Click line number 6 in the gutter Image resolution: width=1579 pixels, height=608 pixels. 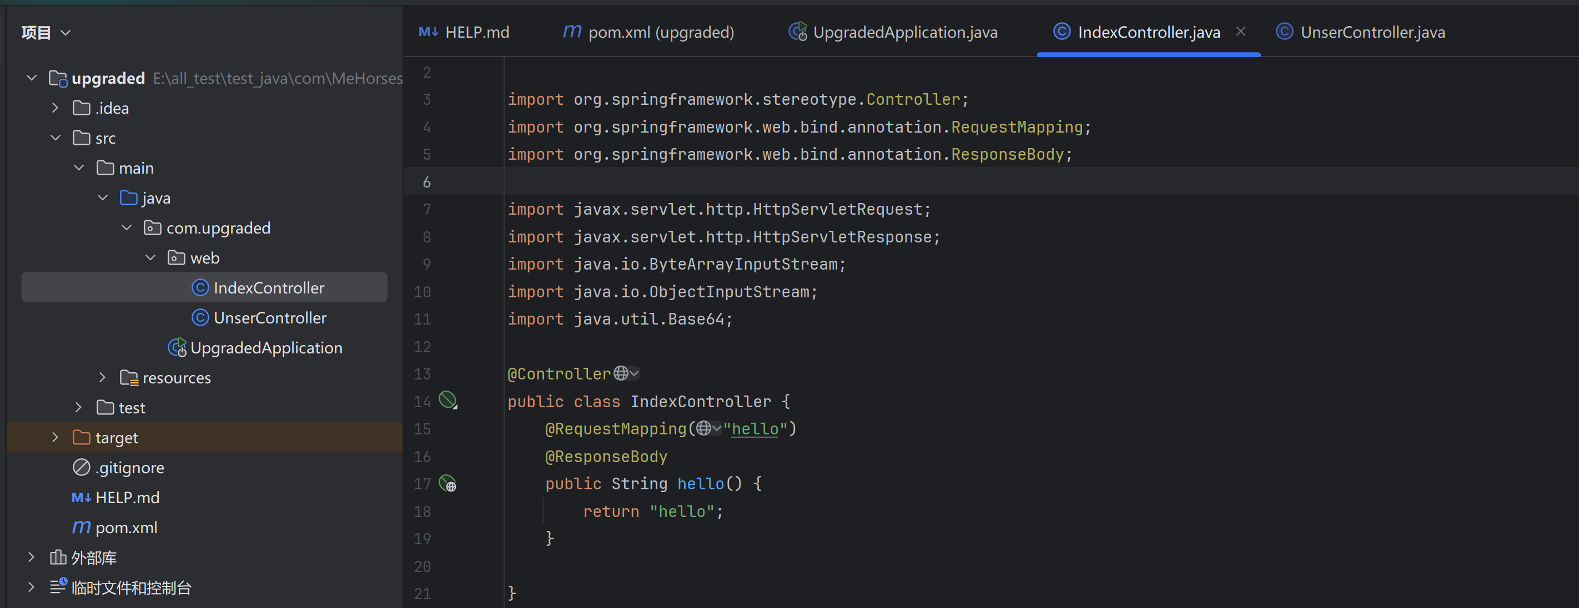pyautogui.click(x=426, y=182)
